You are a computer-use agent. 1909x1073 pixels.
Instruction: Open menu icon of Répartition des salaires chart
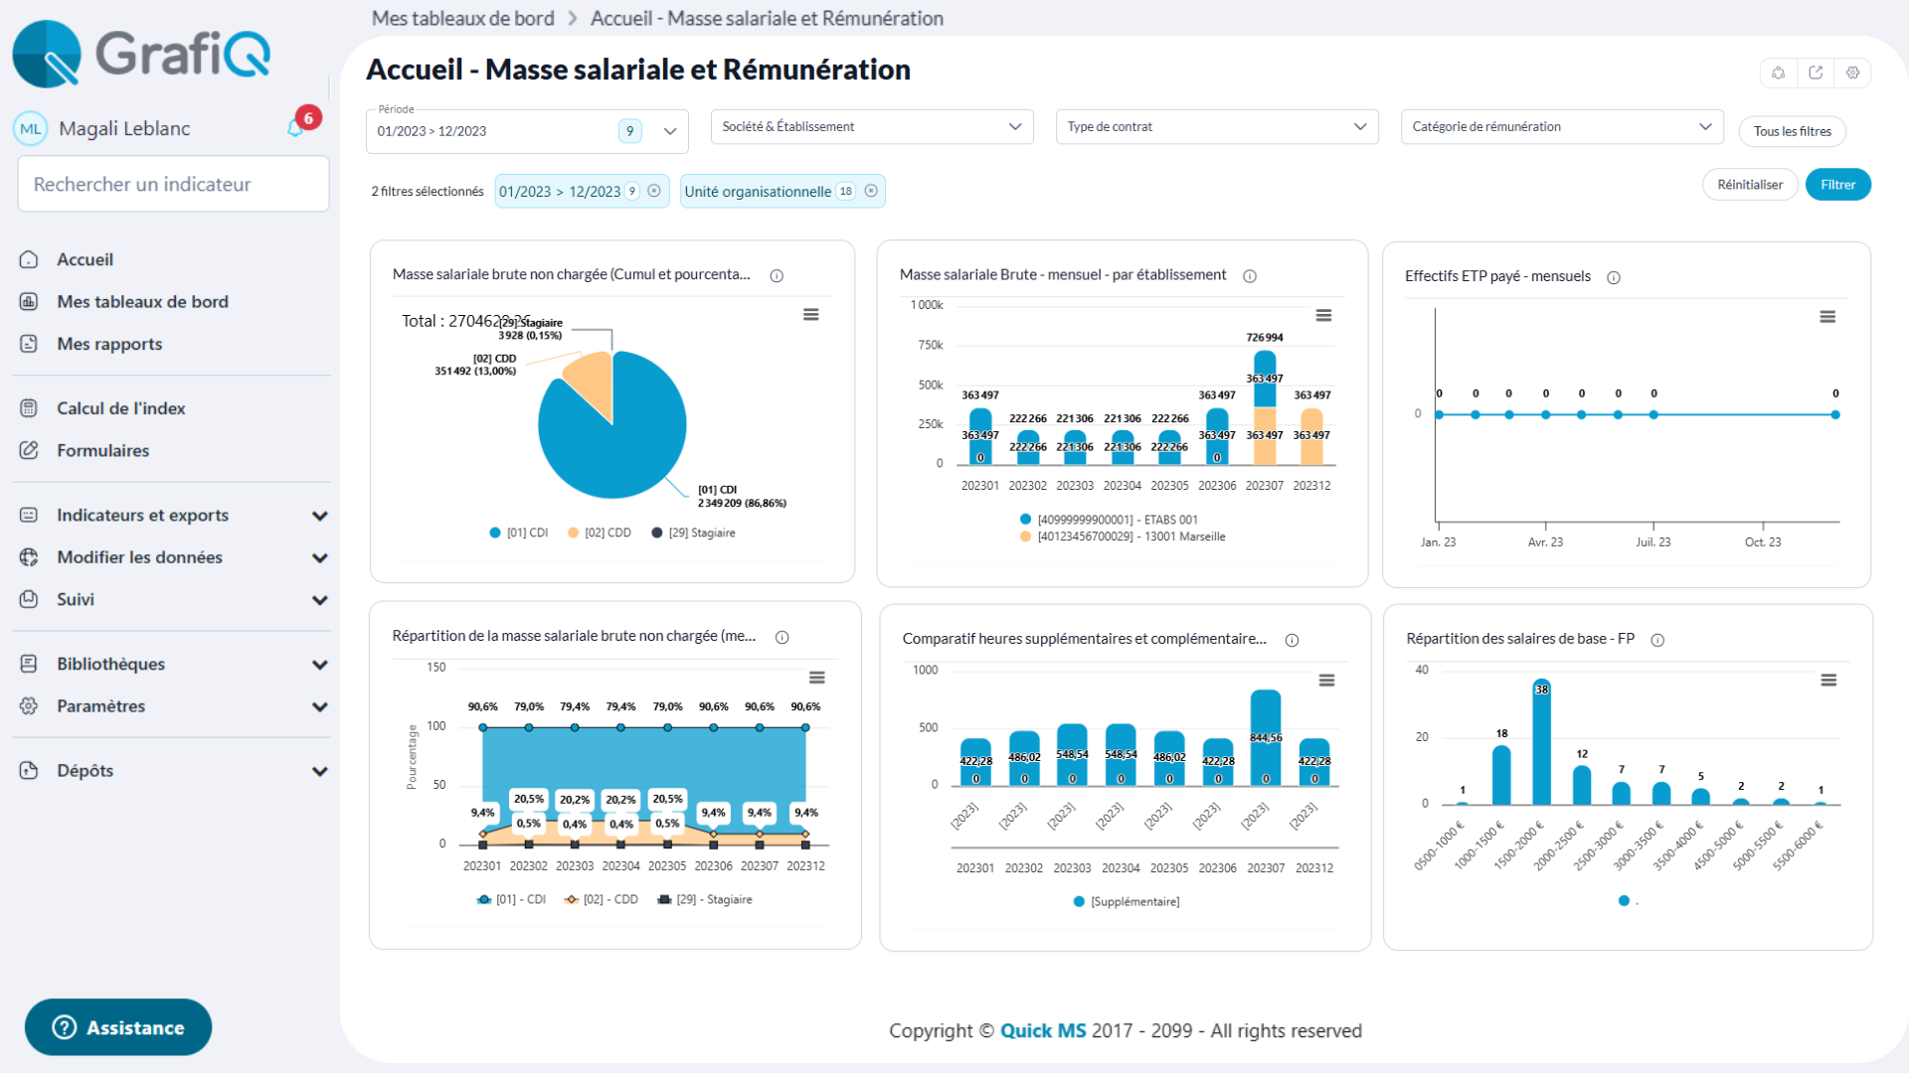[1828, 681]
